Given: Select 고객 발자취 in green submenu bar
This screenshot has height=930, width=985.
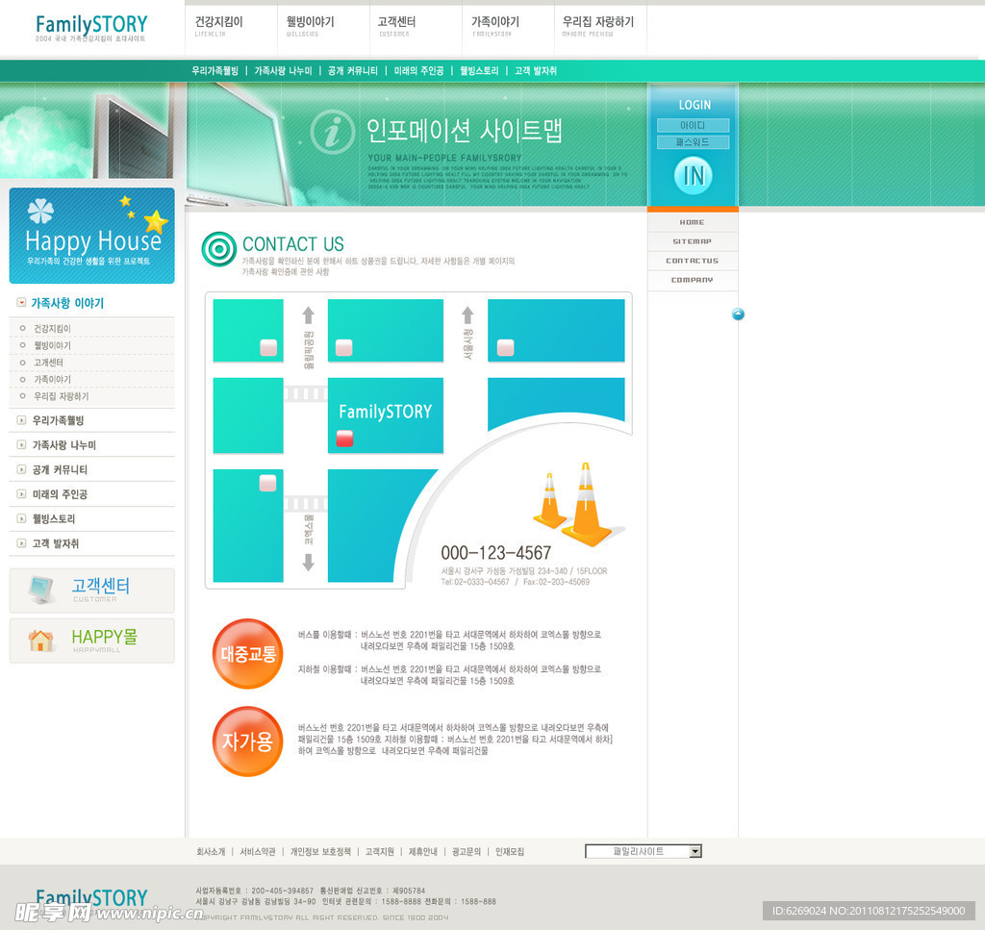Looking at the screenshot, I should click(x=535, y=71).
